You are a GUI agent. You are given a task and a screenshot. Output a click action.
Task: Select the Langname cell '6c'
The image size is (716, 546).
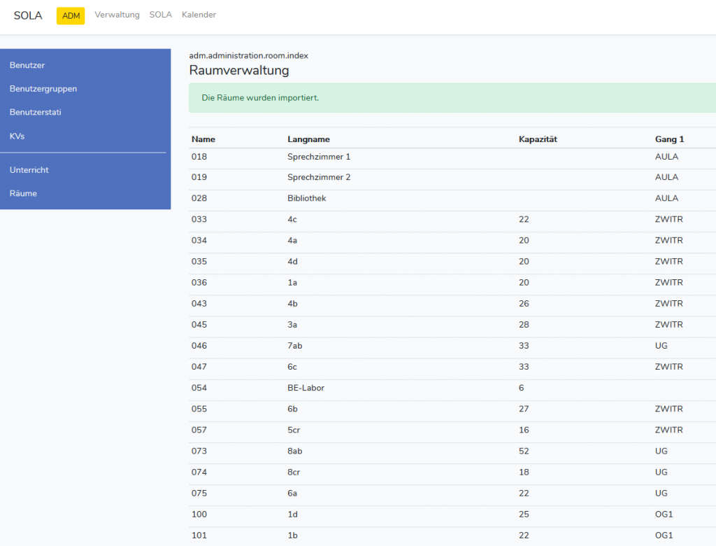(x=292, y=366)
